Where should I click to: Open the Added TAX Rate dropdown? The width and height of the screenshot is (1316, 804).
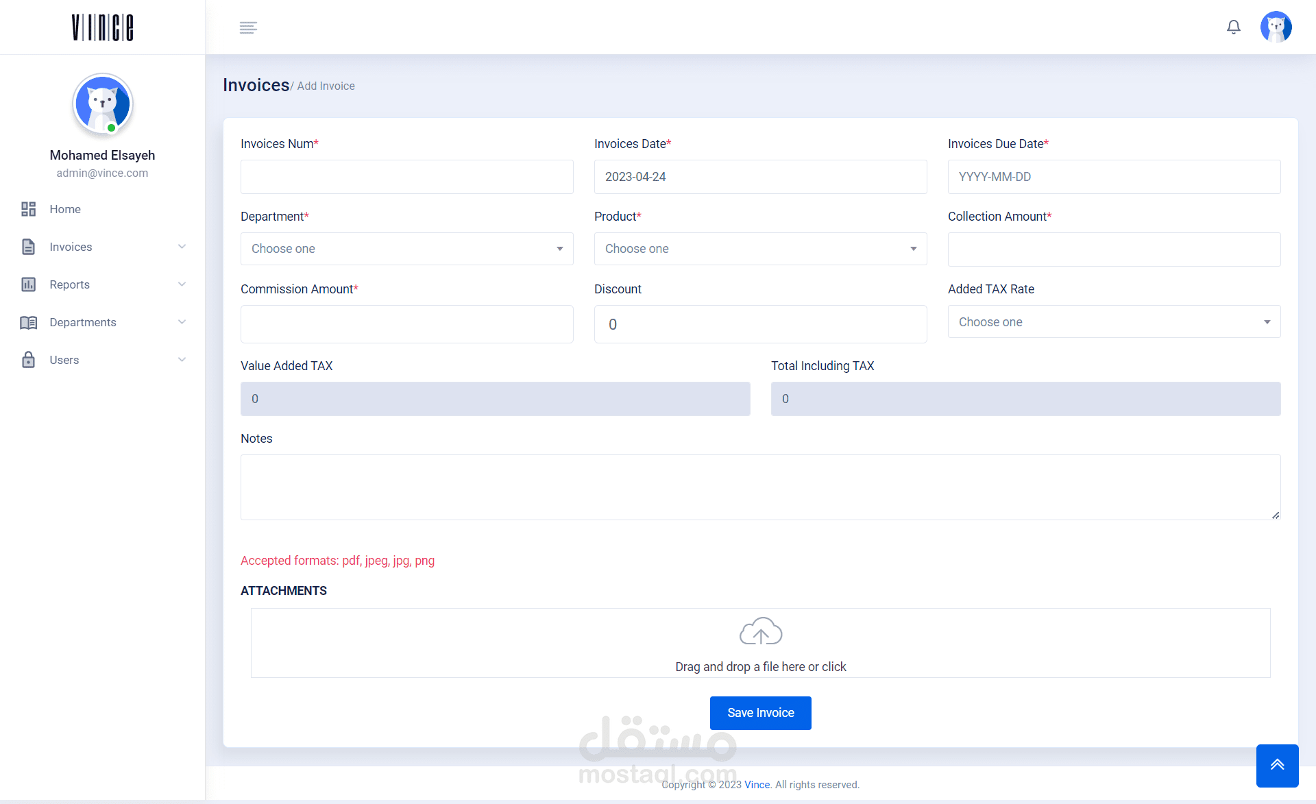[x=1114, y=322]
